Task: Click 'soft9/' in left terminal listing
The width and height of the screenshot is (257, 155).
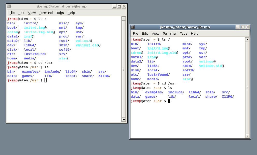Action: tap(65, 50)
